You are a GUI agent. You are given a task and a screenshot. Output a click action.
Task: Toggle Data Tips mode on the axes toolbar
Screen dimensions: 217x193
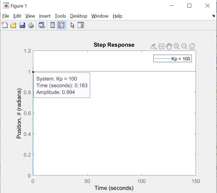point(161,46)
